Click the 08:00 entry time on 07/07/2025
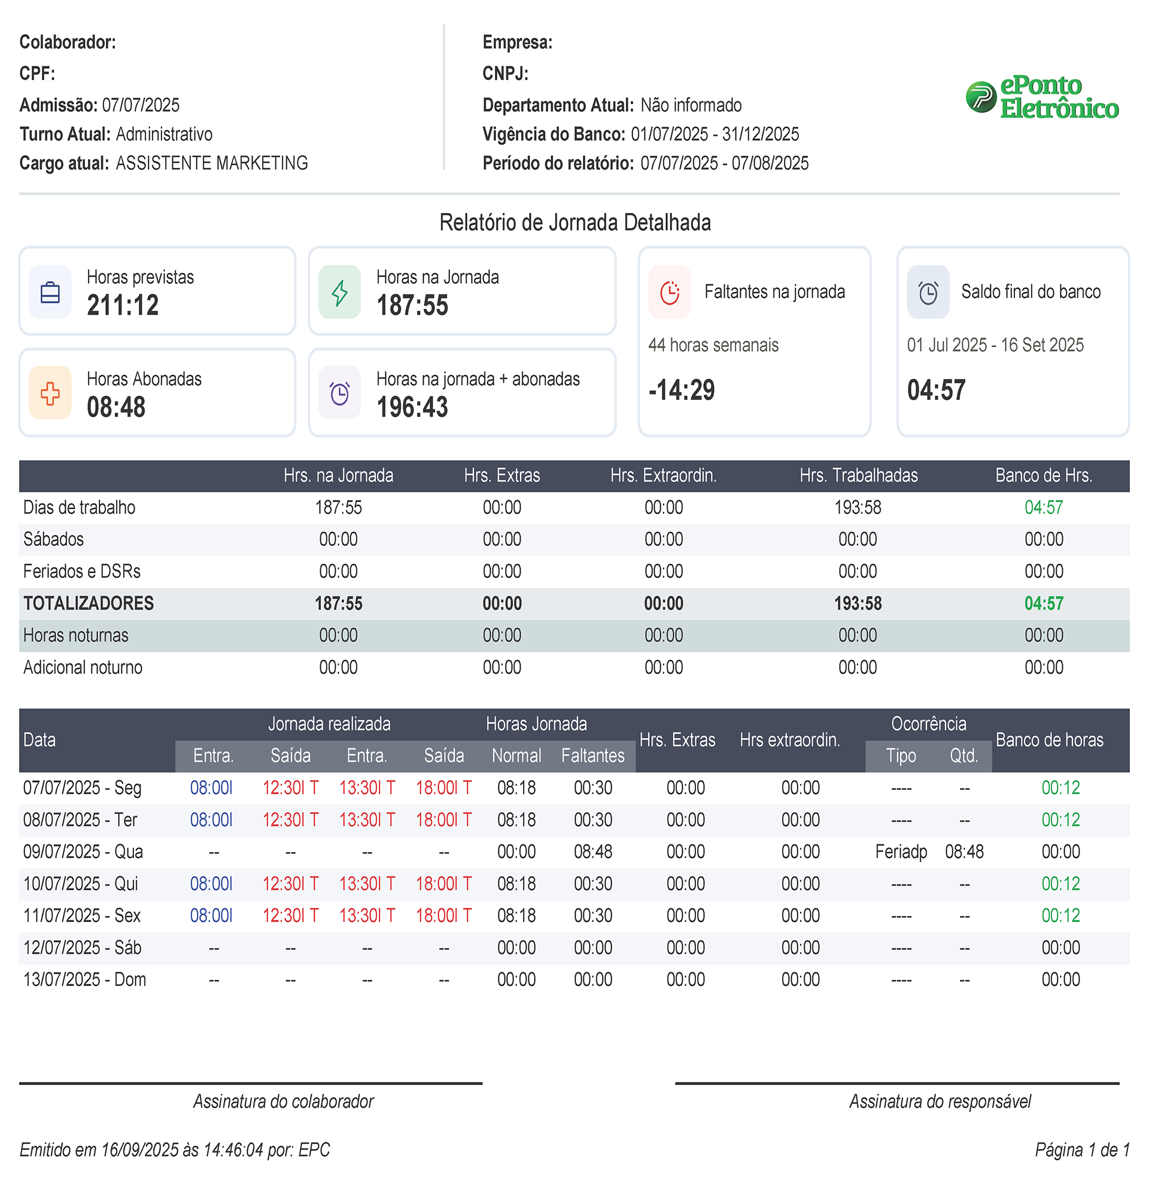This screenshot has width=1149, height=1189. pyautogui.click(x=211, y=788)
